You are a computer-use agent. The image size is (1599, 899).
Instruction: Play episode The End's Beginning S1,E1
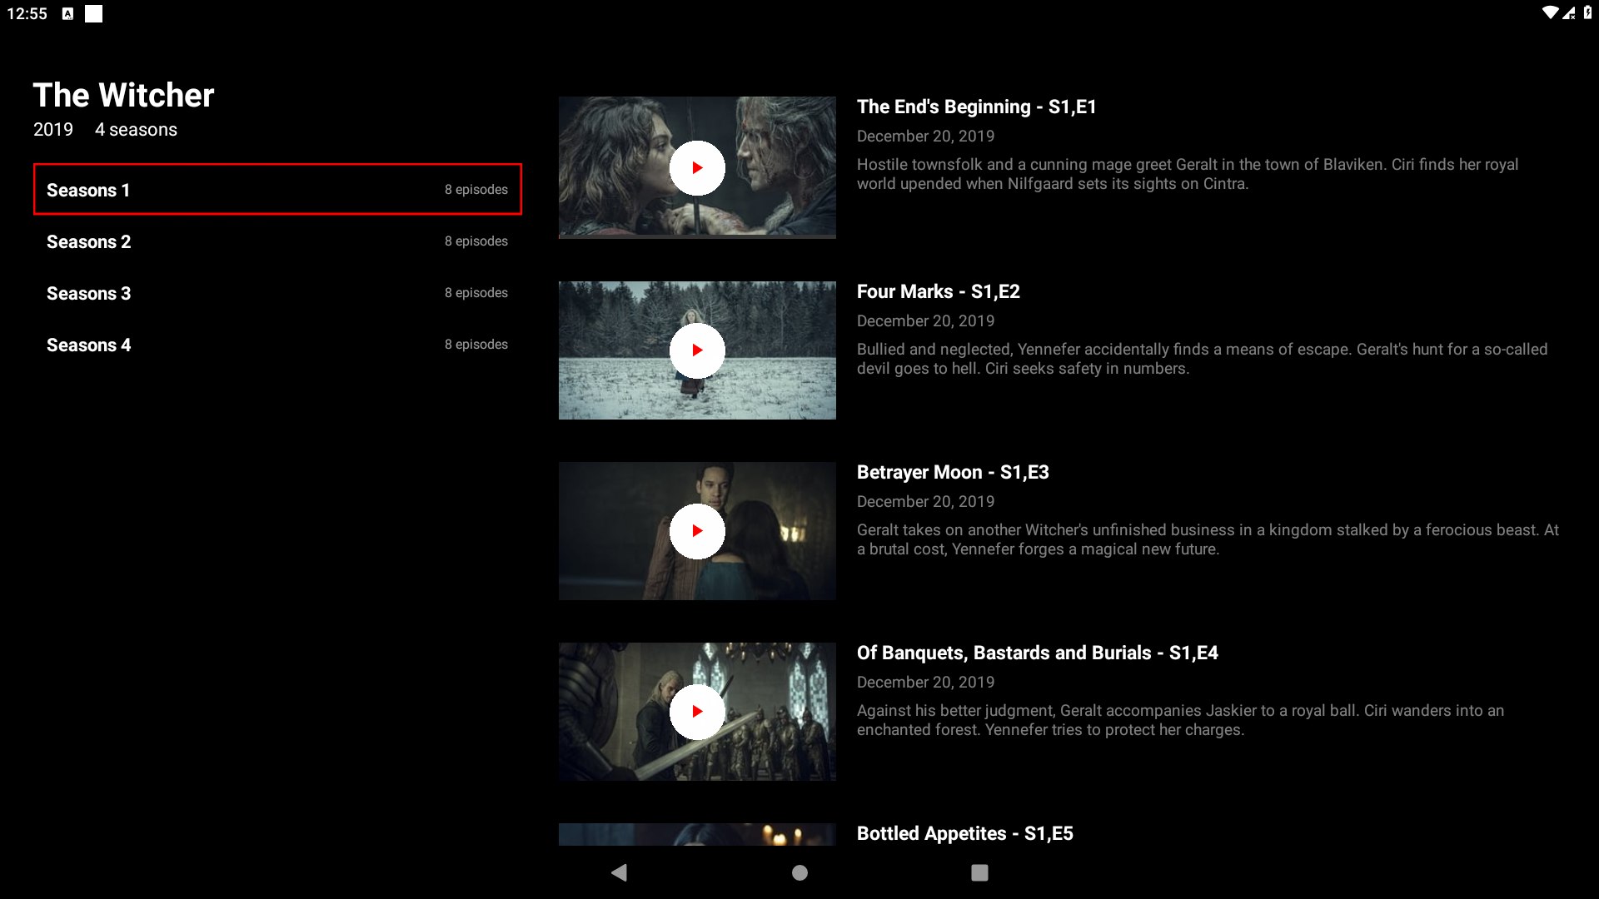pyautogui.click(x=698, y=167)
